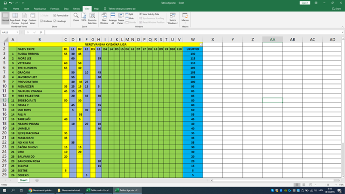This screenshot has height=194, width=345.
Task: Open the Formulas ribbon tab
Action: point(55,8)
